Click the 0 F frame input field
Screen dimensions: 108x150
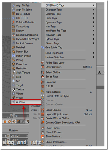(22, 116)
